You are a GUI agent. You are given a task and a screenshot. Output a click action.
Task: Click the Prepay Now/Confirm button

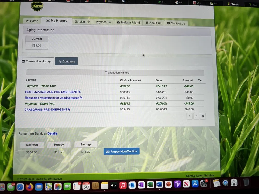(121, 151)
